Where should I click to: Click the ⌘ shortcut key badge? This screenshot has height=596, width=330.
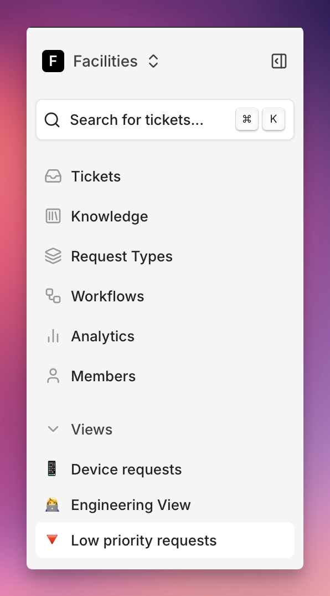247,119
